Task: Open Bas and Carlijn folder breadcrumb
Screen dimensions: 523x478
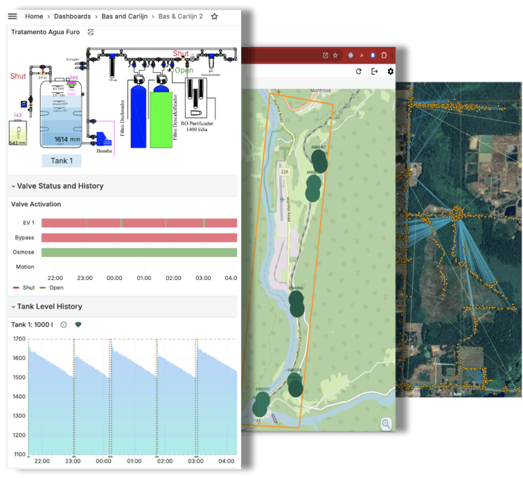Action: pyautogui.click(x=125, y=16)
